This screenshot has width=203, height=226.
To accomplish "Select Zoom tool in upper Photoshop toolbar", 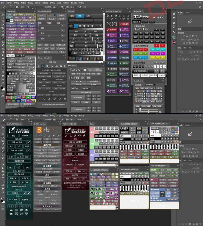I will tap(3, 79).
